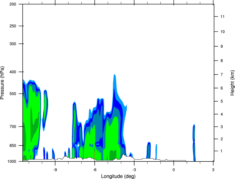This screenshot has height=179, width=235.
Task: Click the 11 km height label
Action: tap(223, 17)
